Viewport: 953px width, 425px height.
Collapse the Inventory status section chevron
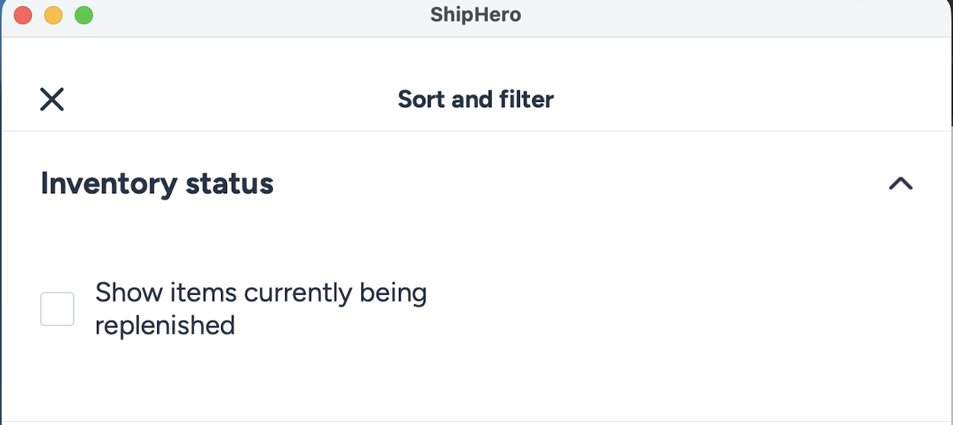pyautogui.click(x=900, y=184)
